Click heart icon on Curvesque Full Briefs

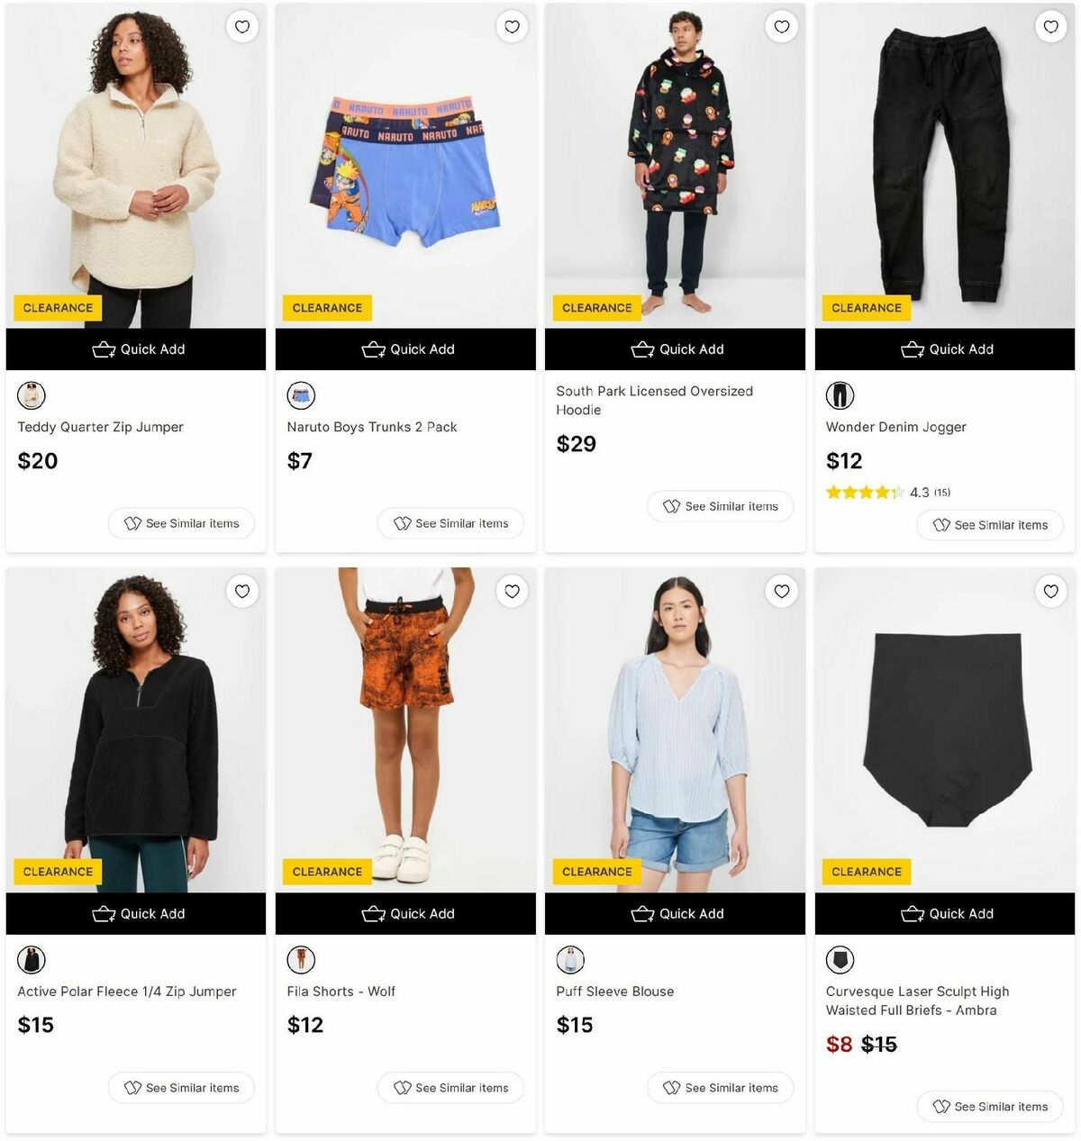coord(1050,592)
